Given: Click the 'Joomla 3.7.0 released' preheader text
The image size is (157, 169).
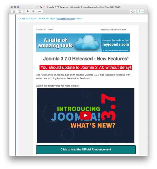Looking at the screenshot, I should pos(45,29).
